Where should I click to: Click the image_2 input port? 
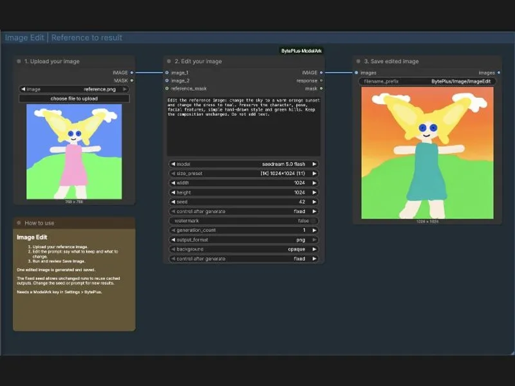(167, 80)
